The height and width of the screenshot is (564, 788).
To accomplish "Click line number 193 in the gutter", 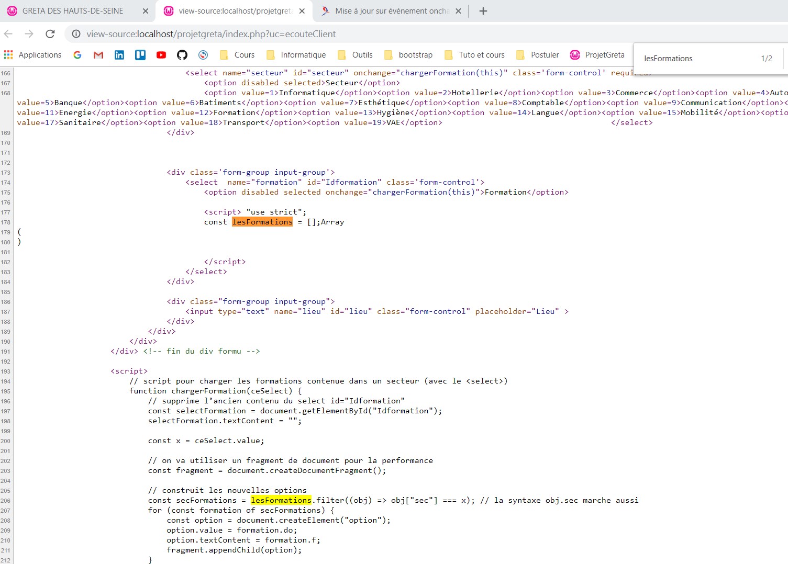I will 6,371.
